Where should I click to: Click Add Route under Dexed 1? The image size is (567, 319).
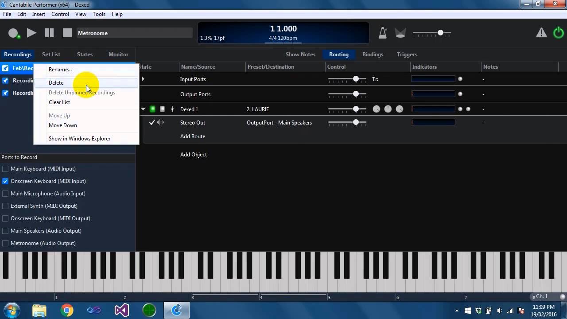click(193, 136)
